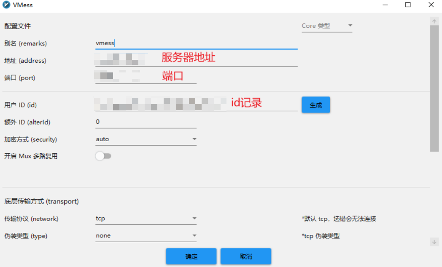Click the remarks (别名) input field

click(x=196, y=43)
